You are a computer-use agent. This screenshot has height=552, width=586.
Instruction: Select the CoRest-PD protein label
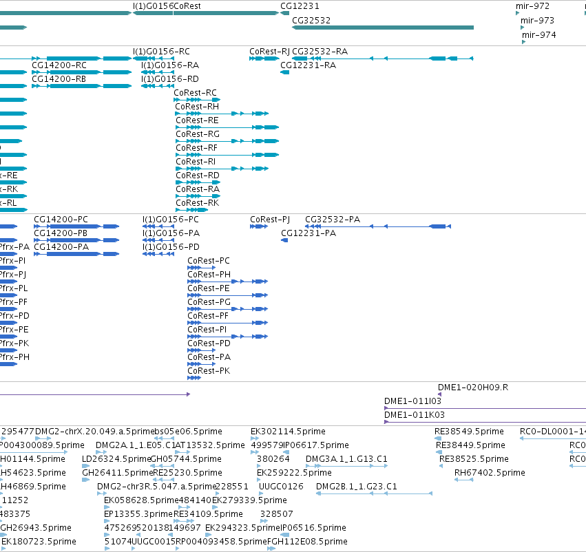[209, 343]
